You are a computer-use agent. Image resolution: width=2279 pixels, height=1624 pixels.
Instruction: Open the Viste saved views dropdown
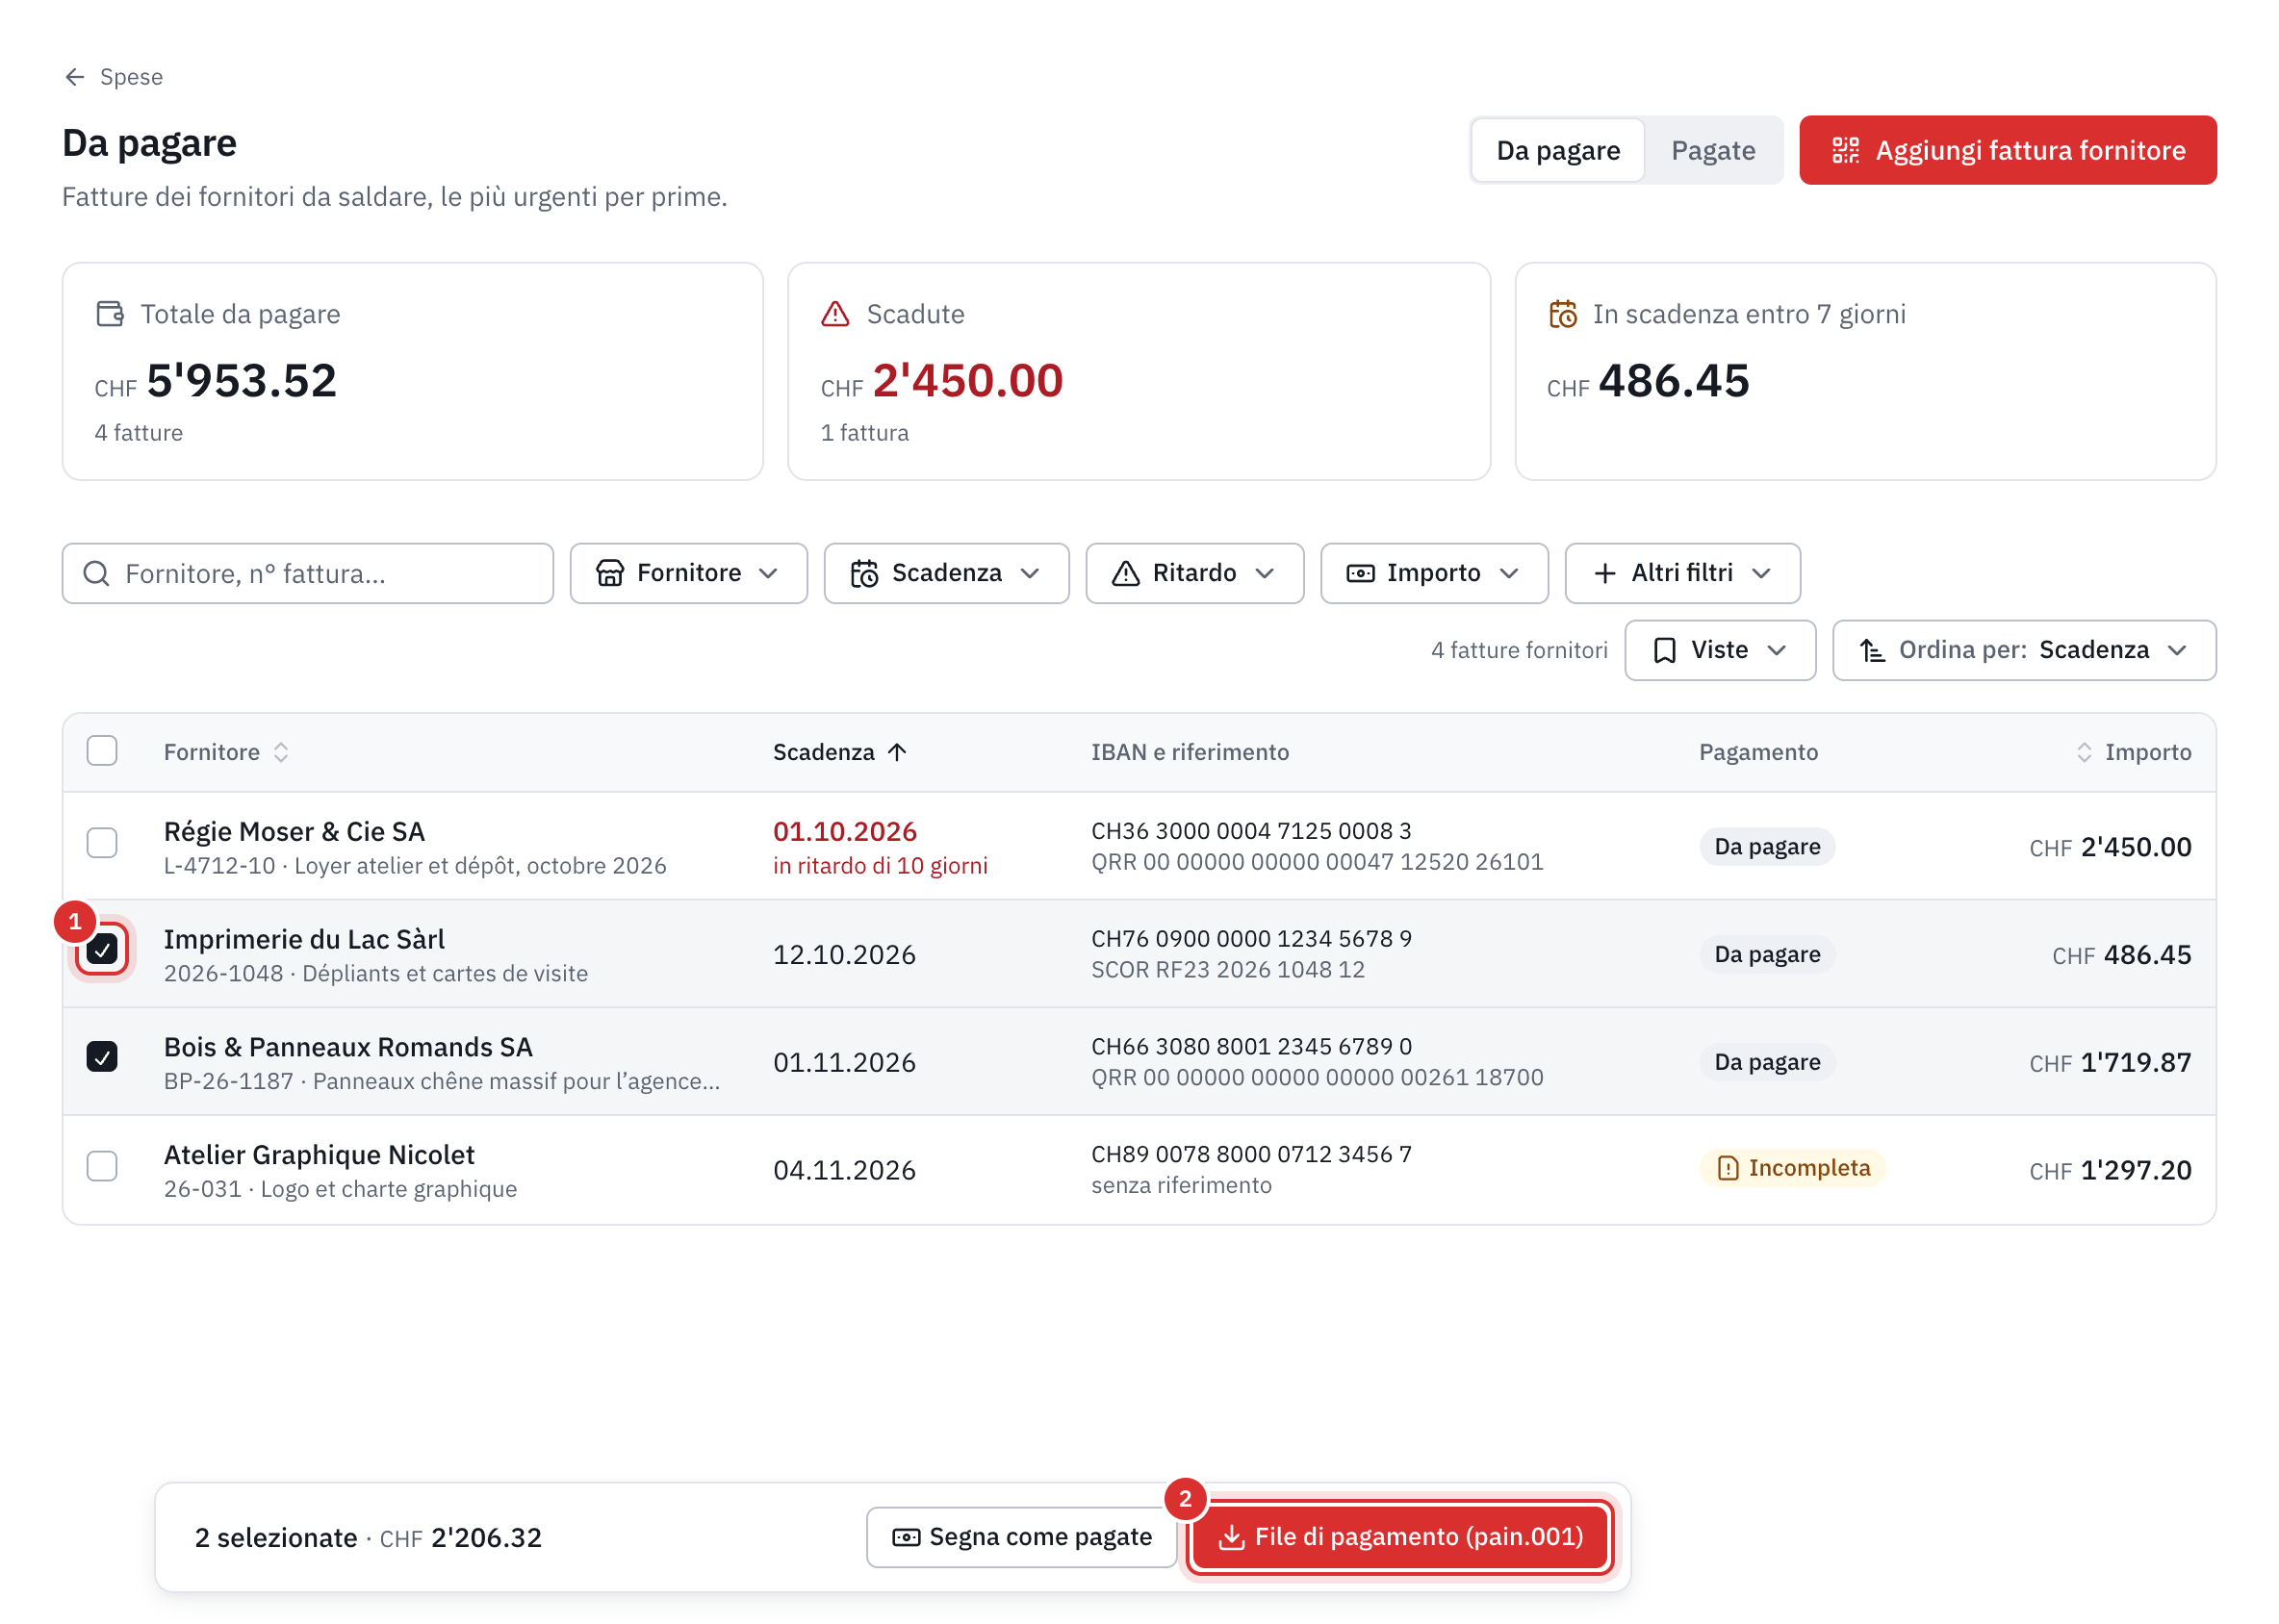pyautogui.click(x=1720, y=650)
